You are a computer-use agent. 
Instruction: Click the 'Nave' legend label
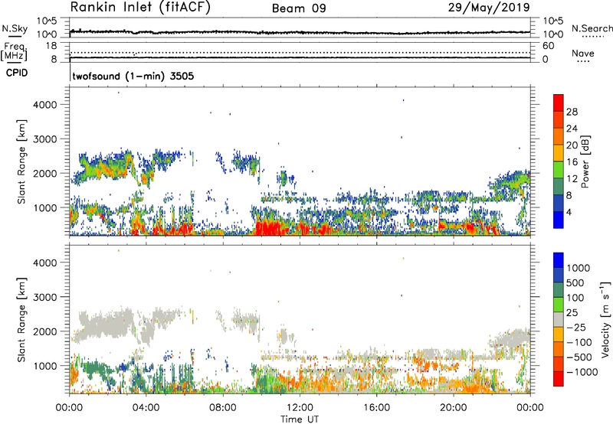click(583, 54)
